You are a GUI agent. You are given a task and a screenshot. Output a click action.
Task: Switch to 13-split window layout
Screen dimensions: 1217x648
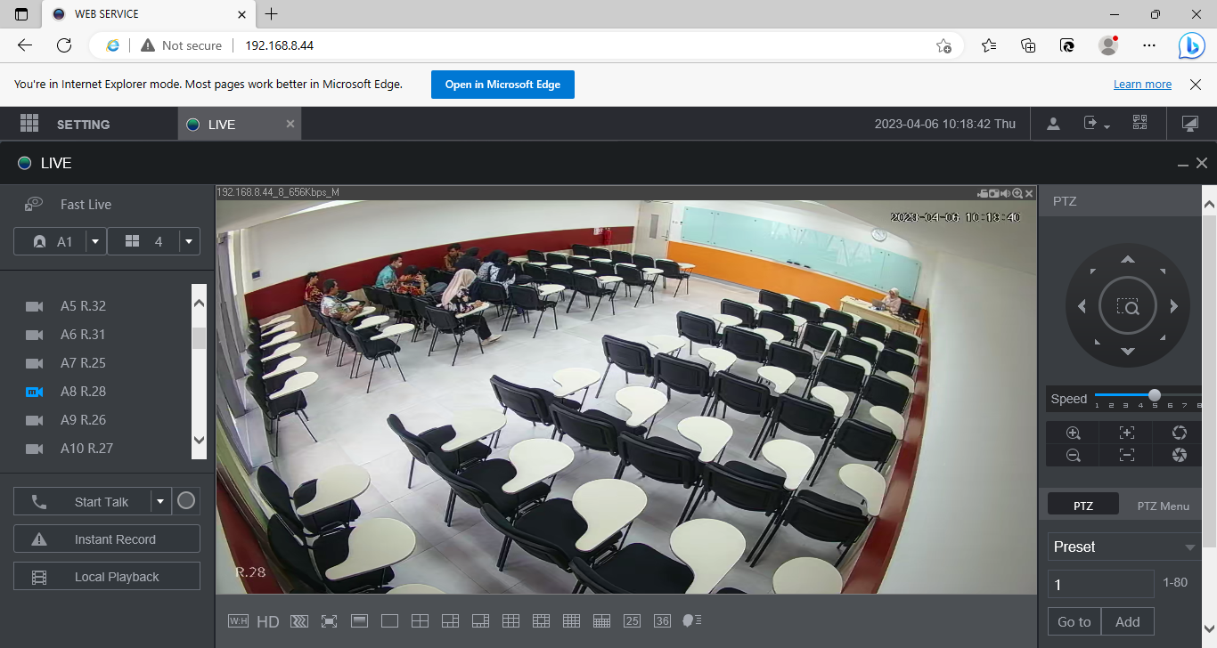541,621
